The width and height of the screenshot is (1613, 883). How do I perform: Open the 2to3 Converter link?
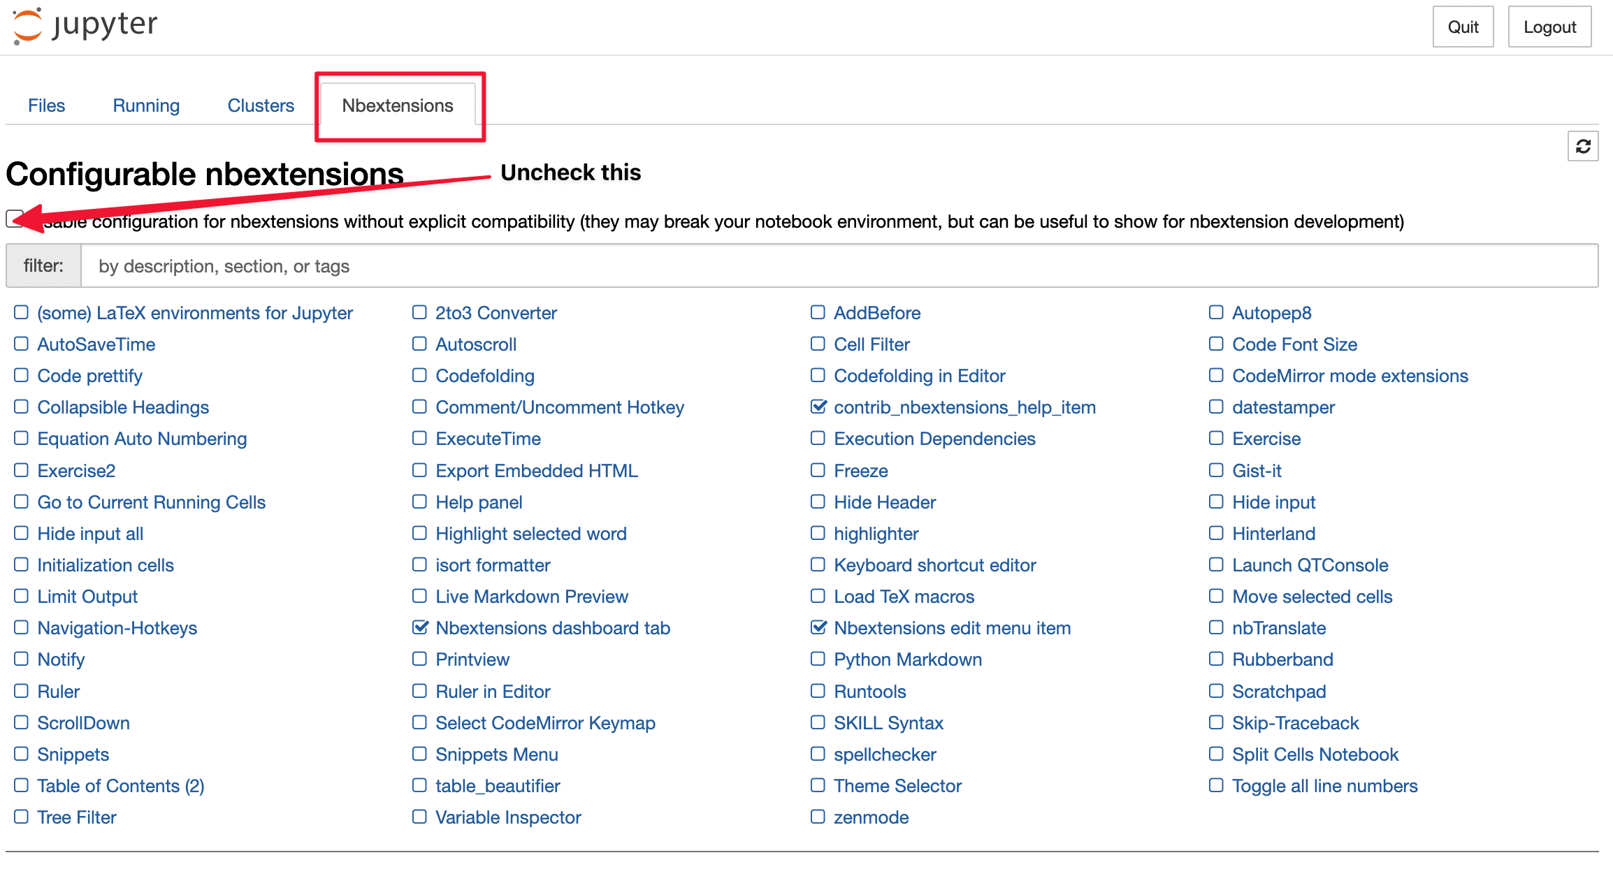(x=496, y=313)
